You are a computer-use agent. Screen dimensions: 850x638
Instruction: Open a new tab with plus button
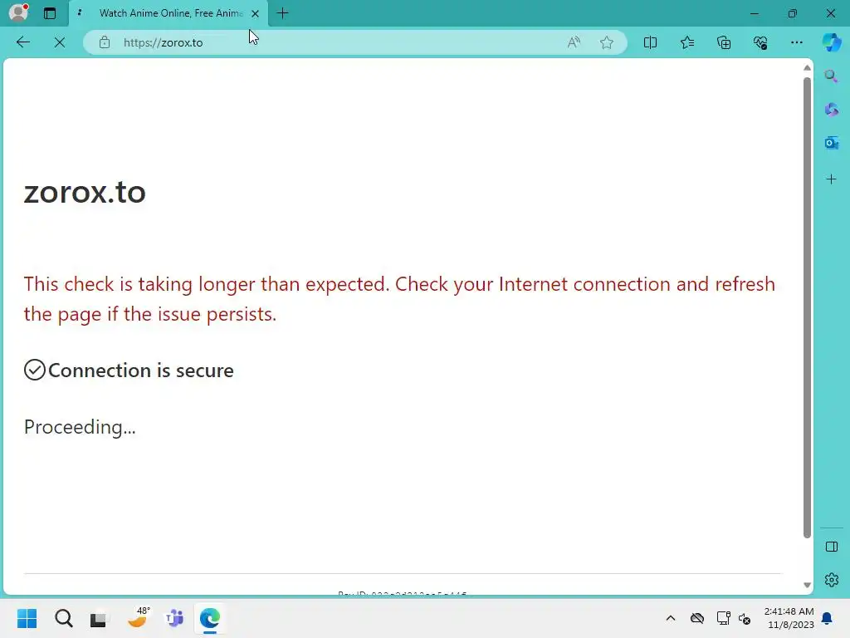[282, 13]
